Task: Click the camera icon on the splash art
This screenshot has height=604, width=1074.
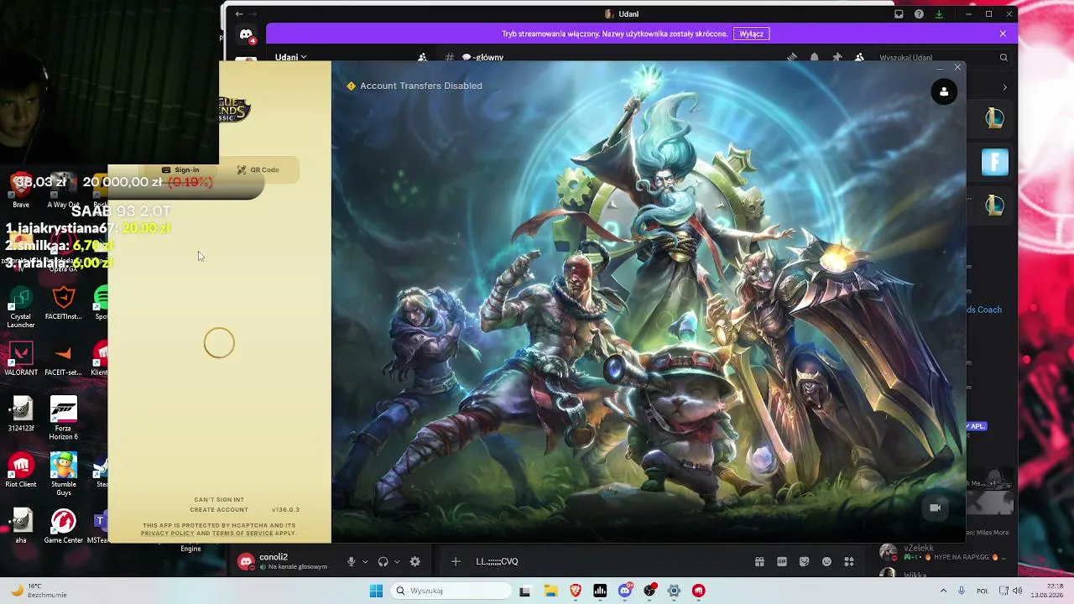Action: (936, 508)
